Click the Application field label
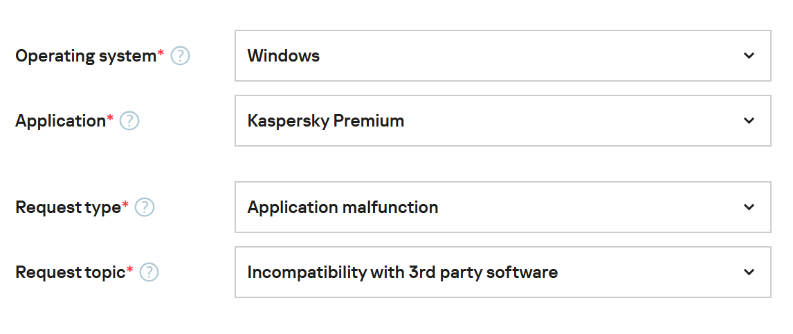The image size is (793, 334). 60,121
